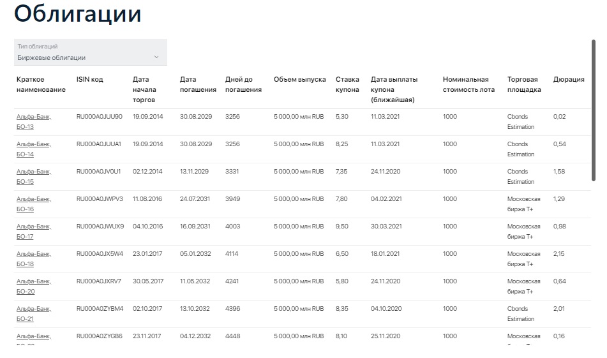607x358 pixels.
Task: Go to the Альфа-Банк, БО-15 bond page
Action: 33,177
